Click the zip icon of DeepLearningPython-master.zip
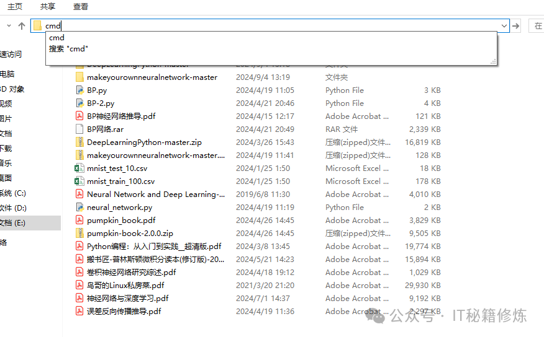The image size is (544, 337). [79, 142]
